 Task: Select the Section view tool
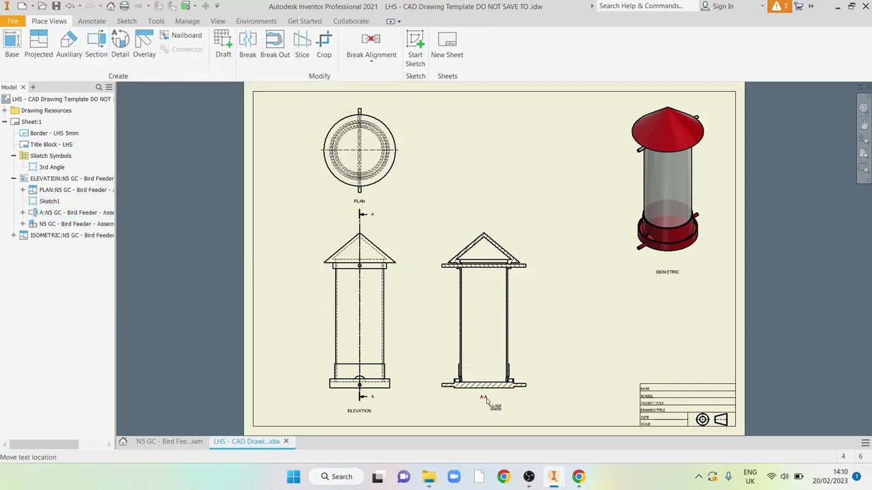(96, 45)
